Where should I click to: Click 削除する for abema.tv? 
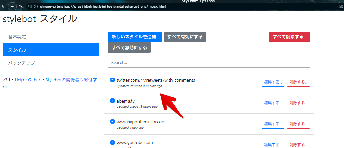pyautogui.click(x=298, y=103)
